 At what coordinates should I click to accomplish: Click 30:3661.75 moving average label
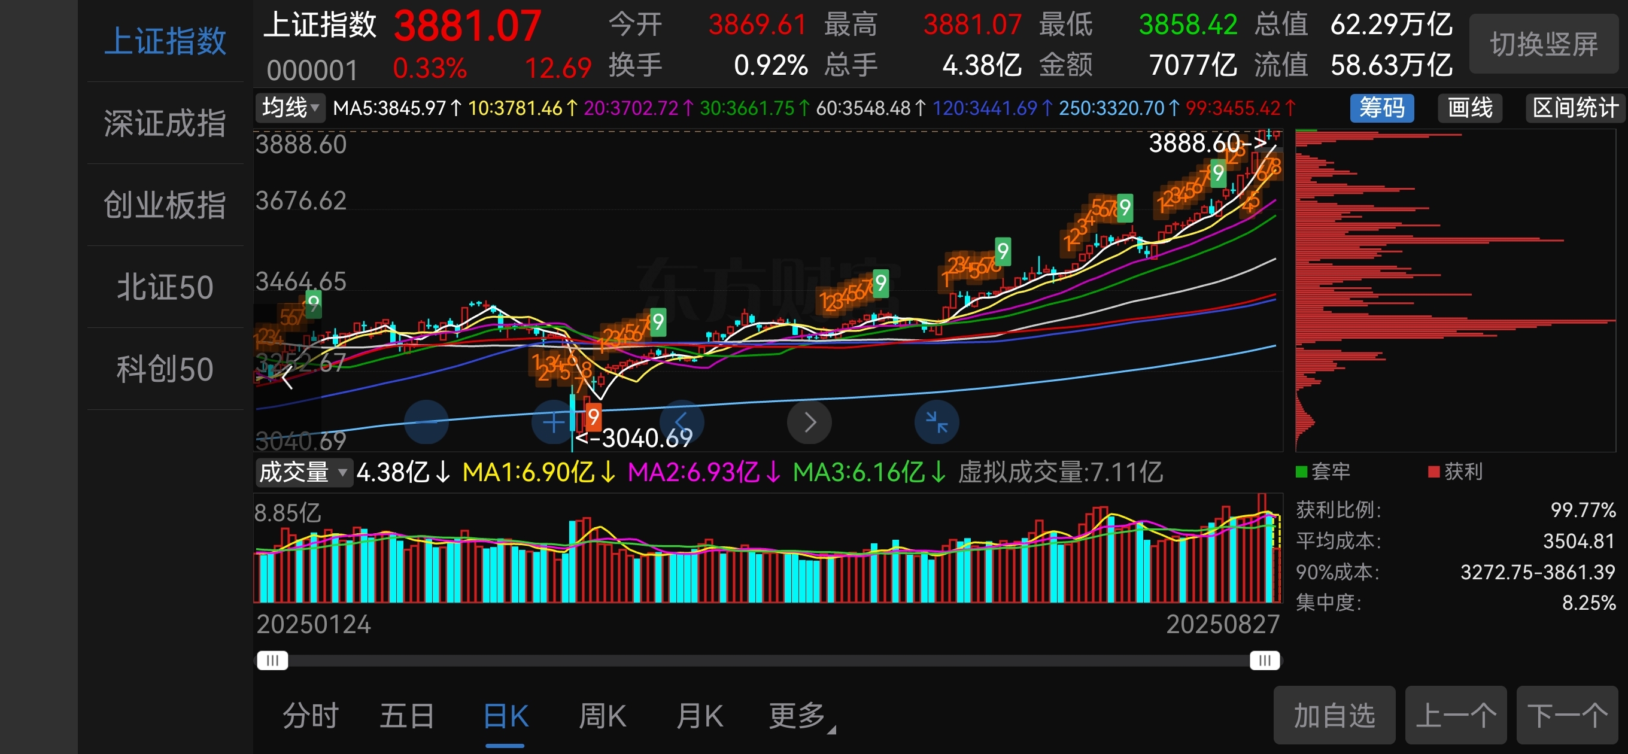click(x=755, y=108)
